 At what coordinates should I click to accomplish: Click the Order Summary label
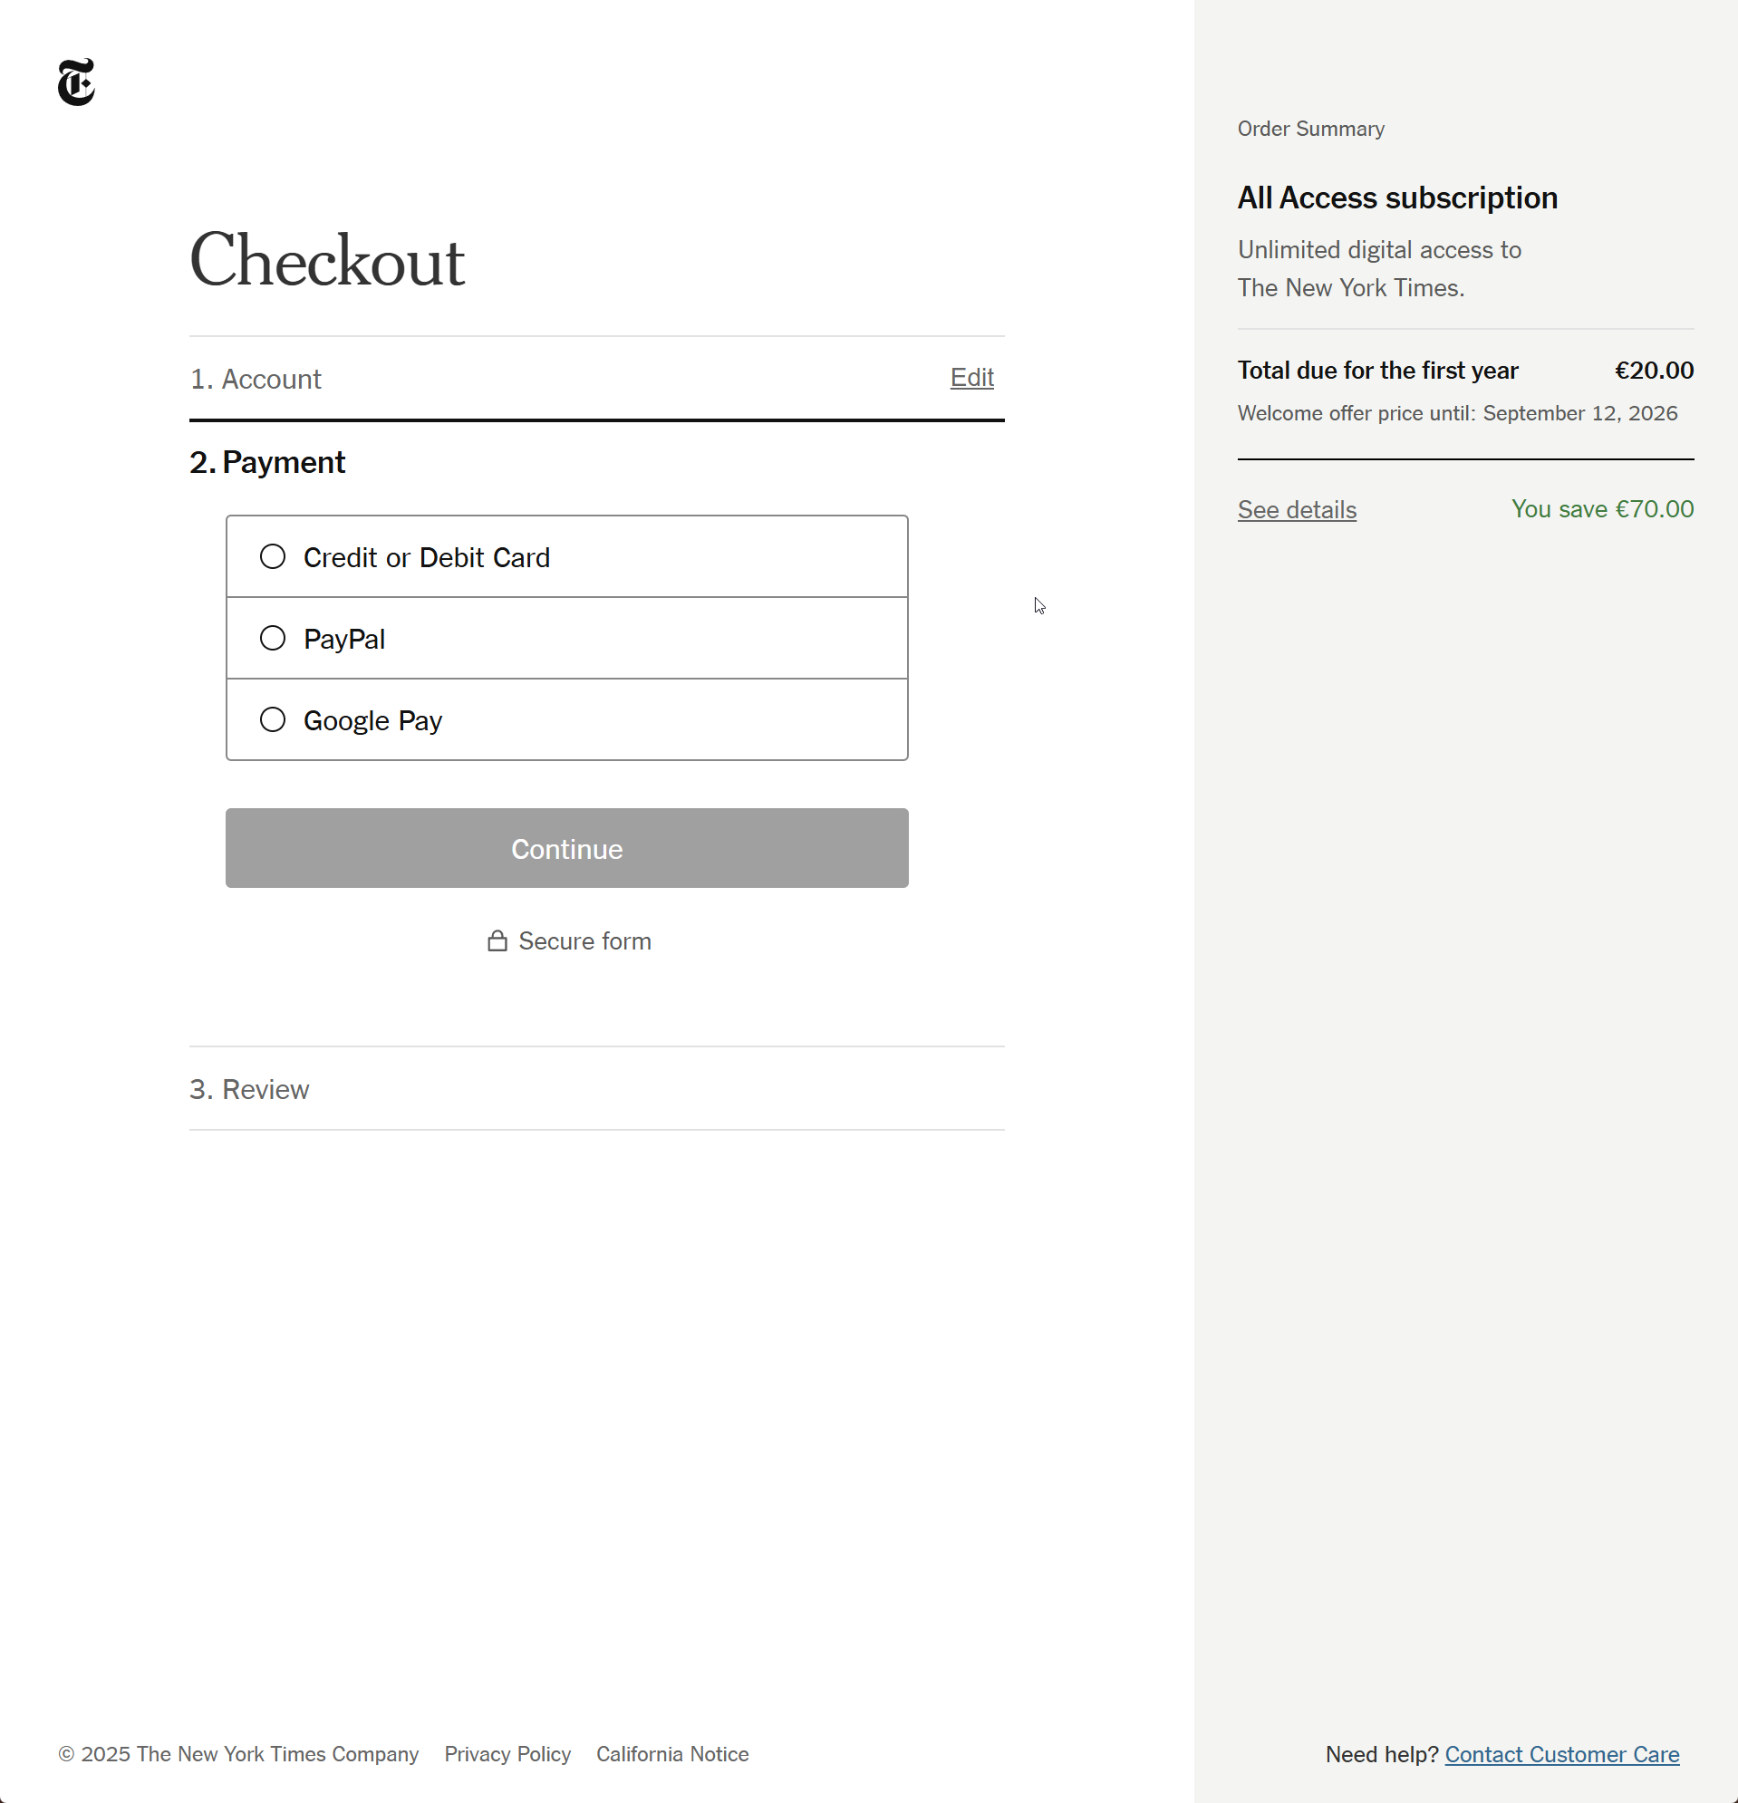click(x=1310, y=129)
